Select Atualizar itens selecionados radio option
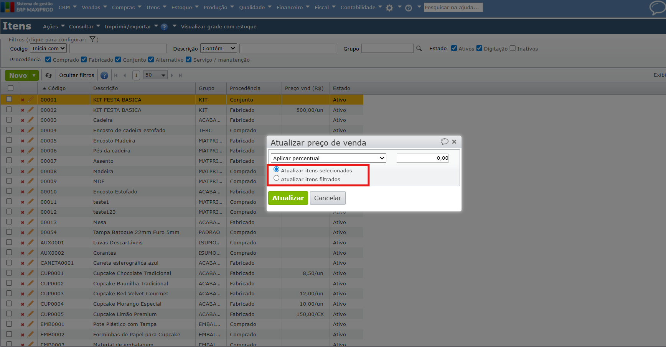 (x=276, y=169)
